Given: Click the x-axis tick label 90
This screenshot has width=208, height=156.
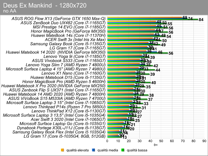Looking at the screenshot, I should coord(204,141).
